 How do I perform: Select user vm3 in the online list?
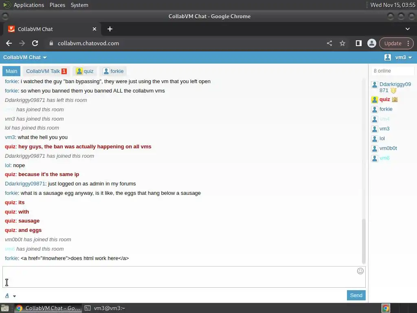(x=384, y=128)
